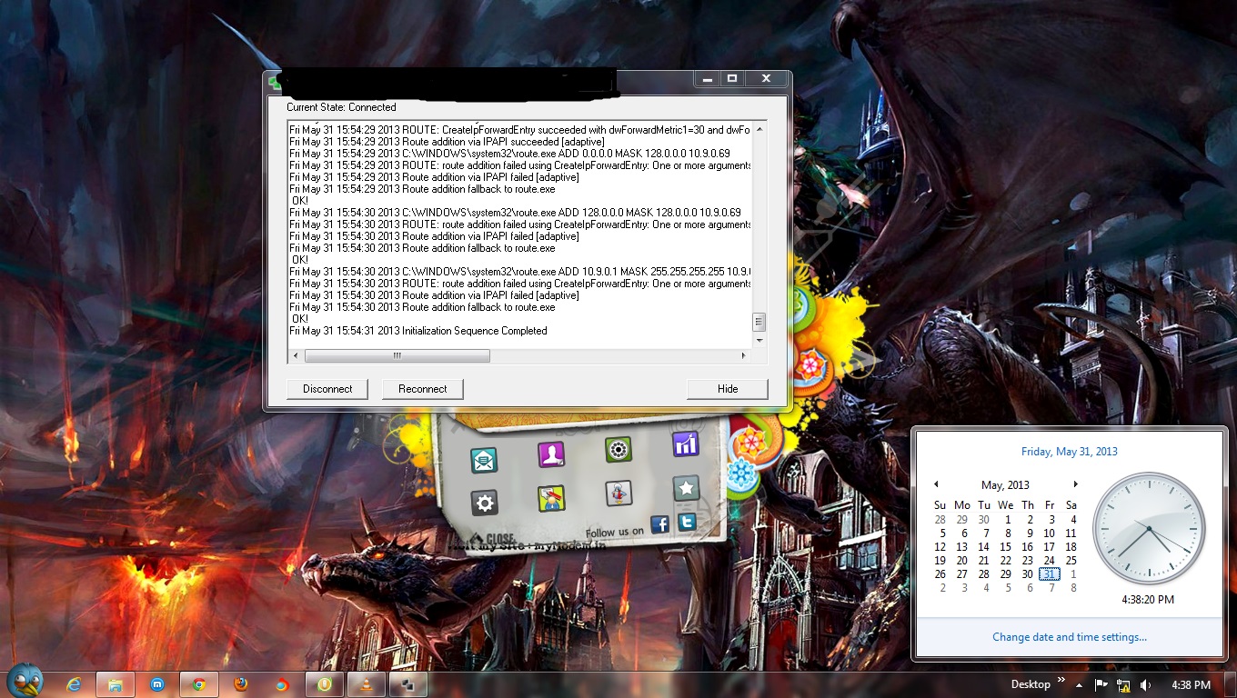This screenshot has height=698, width=1237.
Task: Click the log vertical scrollbar up arrow
Action: point(759,130)
